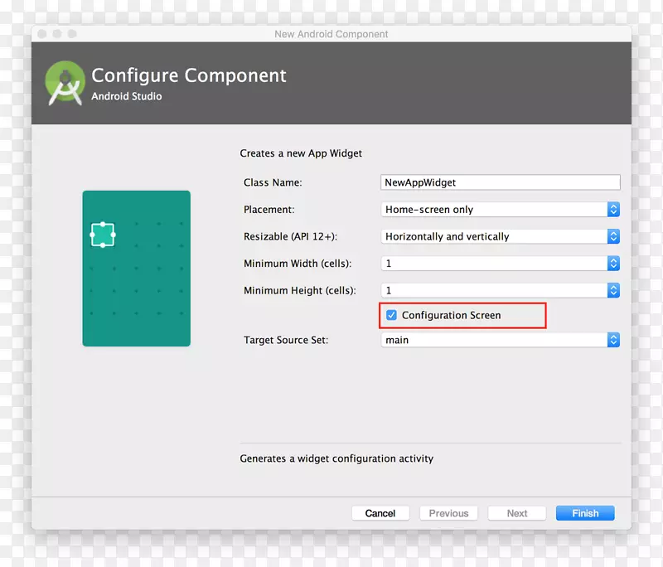This screenshot has width=663, height=567.
Task: Expand the Resizable (API 12+) dropdown
Action: click(500, 236)
